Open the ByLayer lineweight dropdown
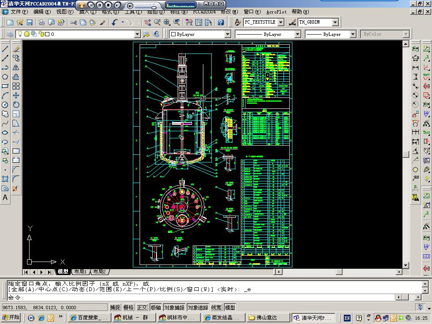The height and width of the screenshot is (324, 432). click(353, 34)
